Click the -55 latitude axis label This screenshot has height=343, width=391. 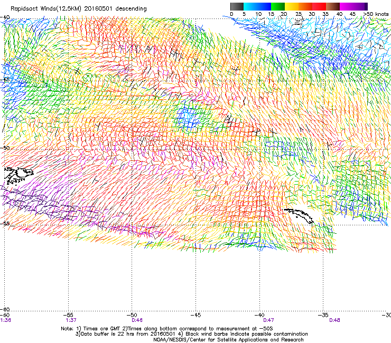point(5,223)
